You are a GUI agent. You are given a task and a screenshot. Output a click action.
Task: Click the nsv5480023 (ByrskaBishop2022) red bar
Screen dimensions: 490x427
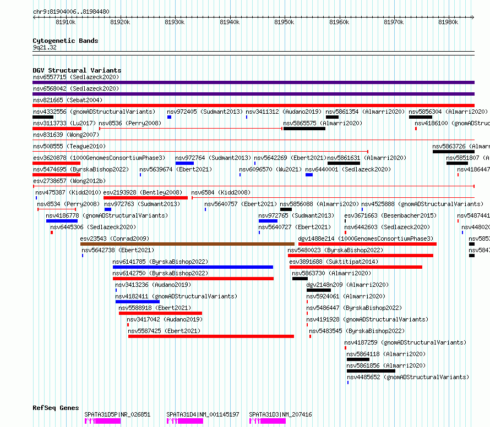pos(361,256)
